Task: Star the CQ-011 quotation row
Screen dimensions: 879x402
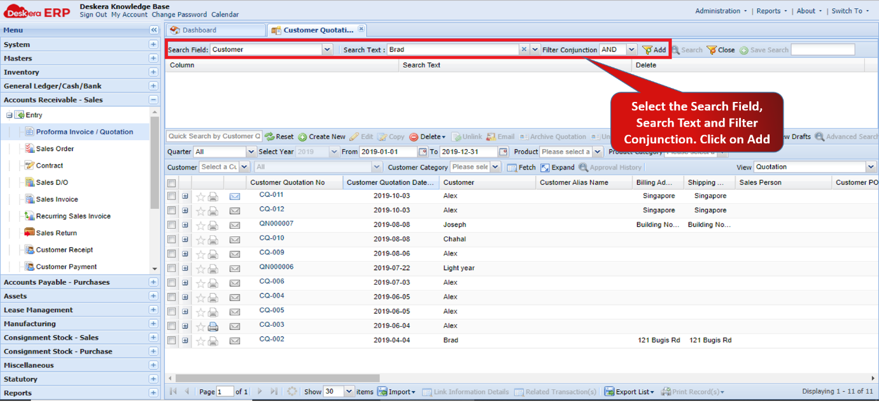Action: coord(200,196)
